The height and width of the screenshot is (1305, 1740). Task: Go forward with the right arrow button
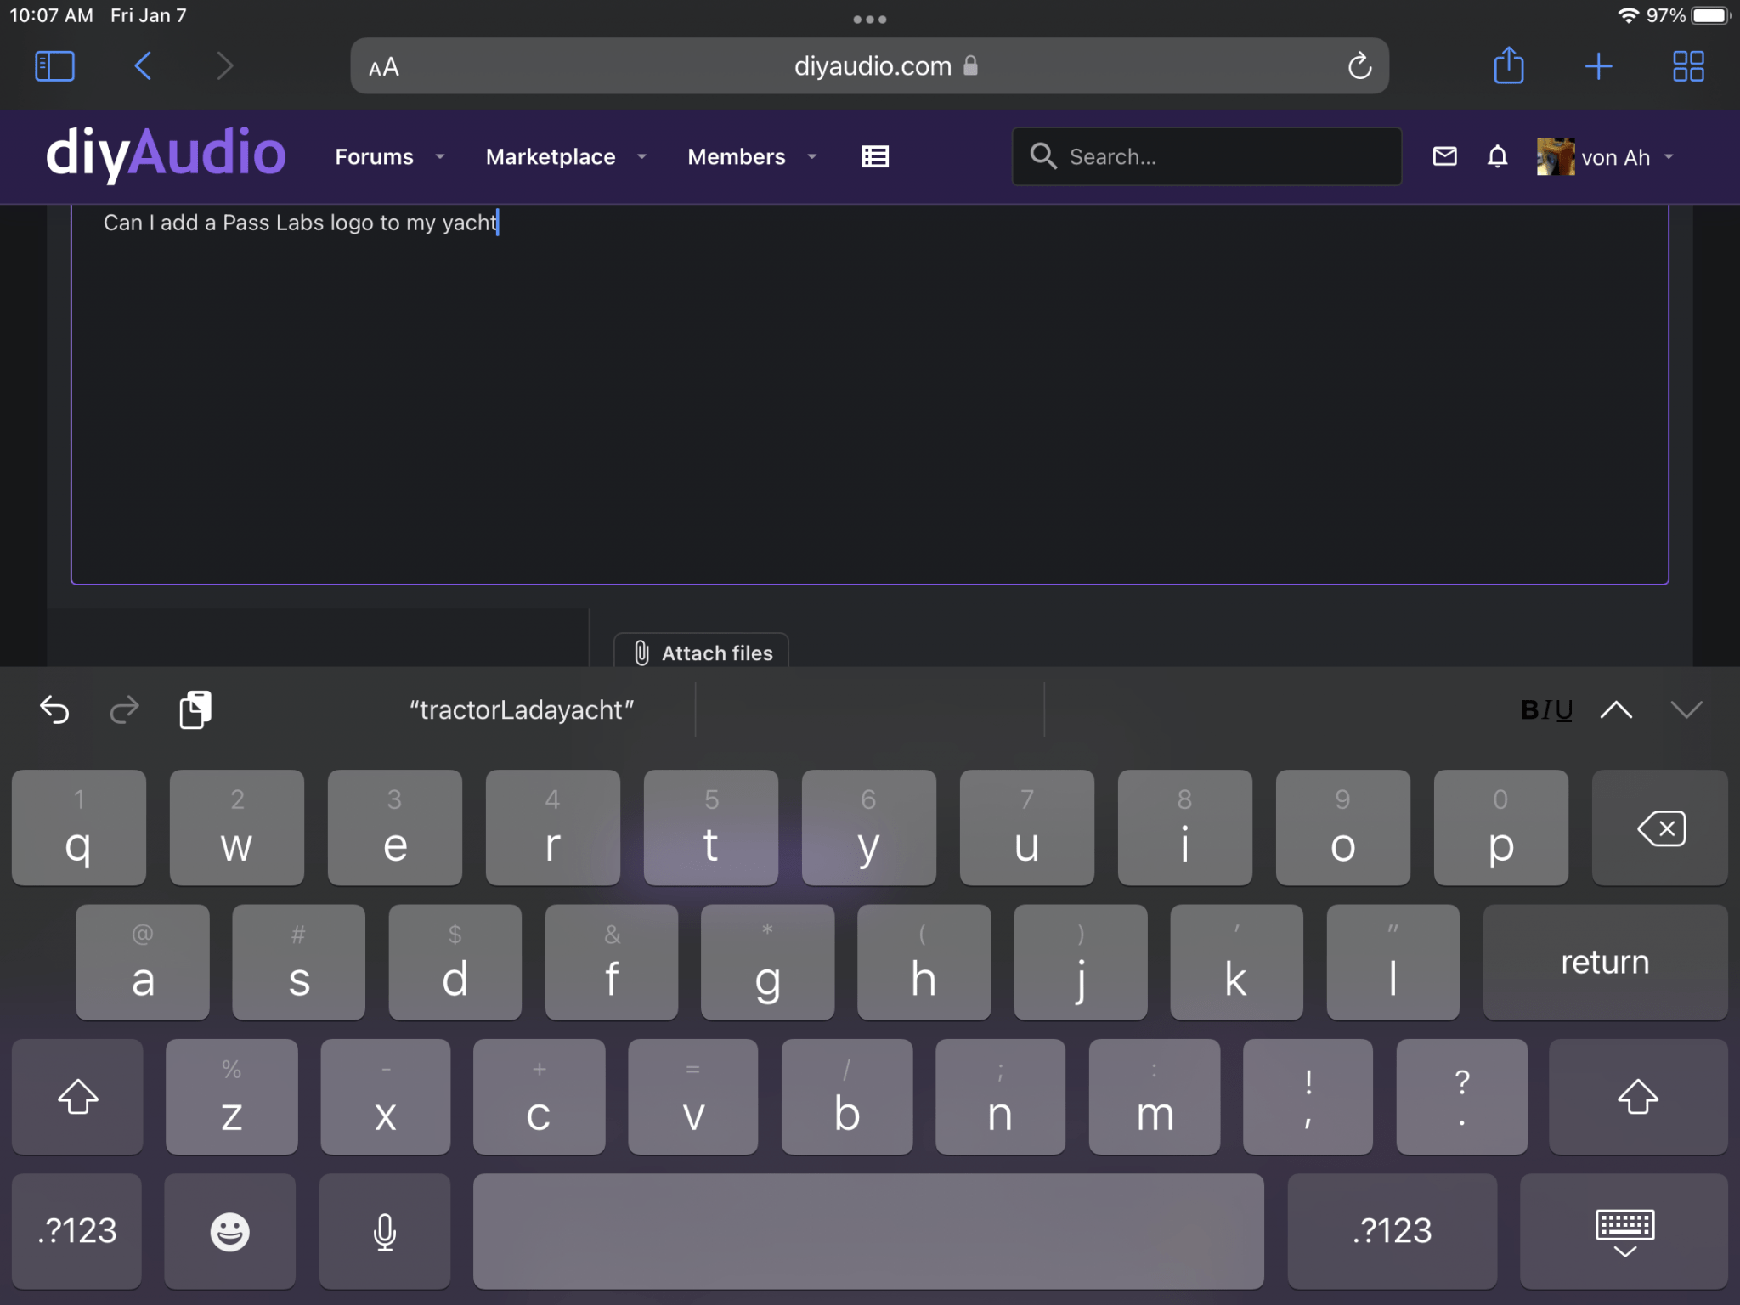tap(224, 66)
